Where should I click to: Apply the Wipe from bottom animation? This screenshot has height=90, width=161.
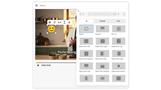pos(102,66)
